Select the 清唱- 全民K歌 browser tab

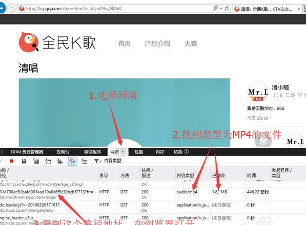(267, 9)
